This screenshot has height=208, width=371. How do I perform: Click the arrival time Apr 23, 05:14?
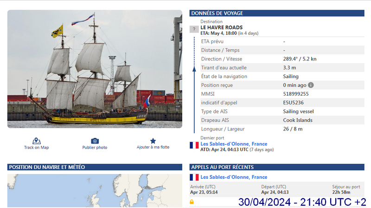[x=204, y=192]
